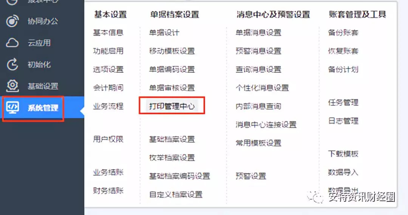Click the 基础设置 gear icon

point(12,86)
